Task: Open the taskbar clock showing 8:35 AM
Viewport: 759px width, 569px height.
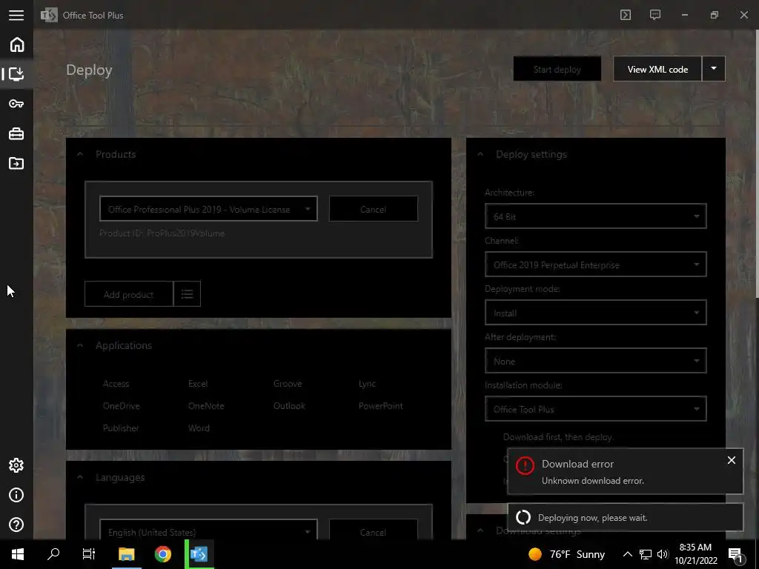Action: 695,554
